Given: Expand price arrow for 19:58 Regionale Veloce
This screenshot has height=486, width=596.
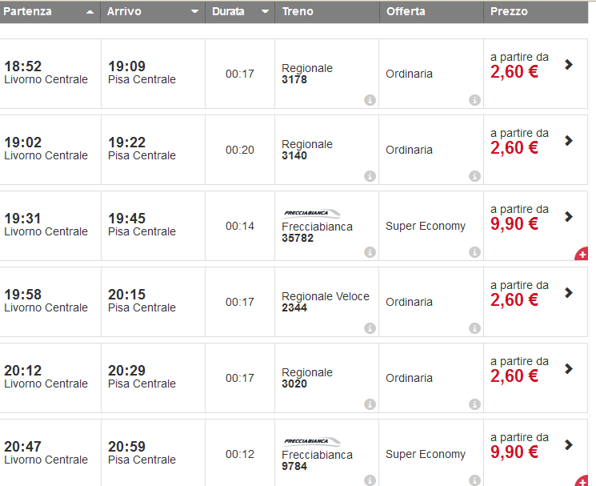Looking at the screenshot, I should (x=569, y=292).
